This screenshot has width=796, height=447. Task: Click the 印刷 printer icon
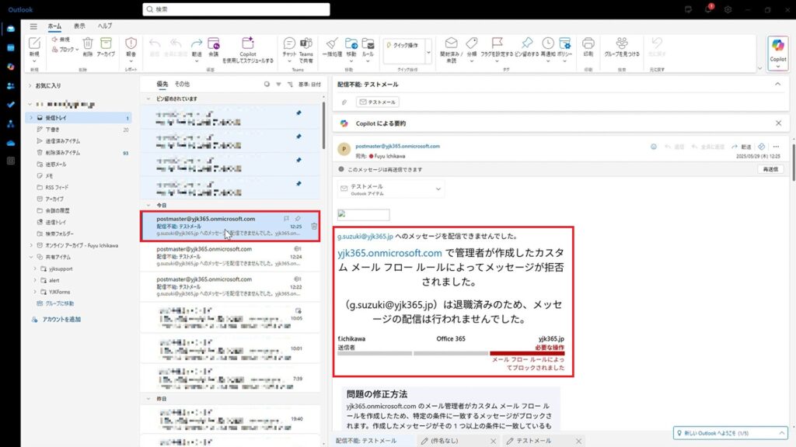click(588, 43)
